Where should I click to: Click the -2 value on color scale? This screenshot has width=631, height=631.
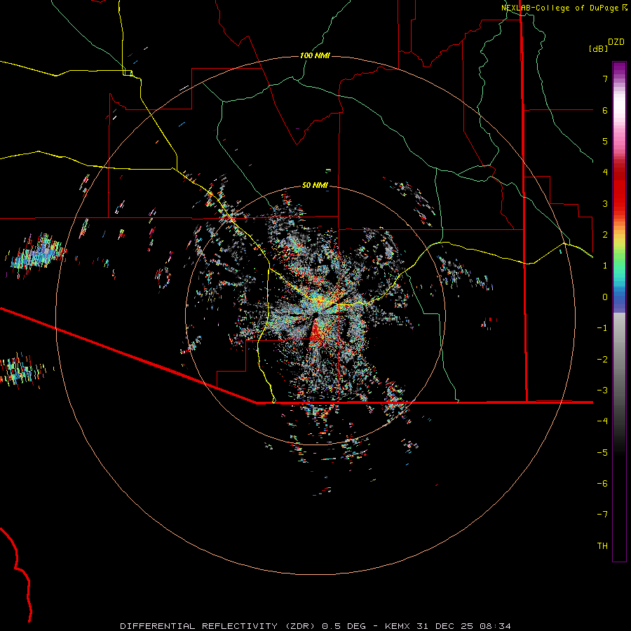click(x=602, y=360)
